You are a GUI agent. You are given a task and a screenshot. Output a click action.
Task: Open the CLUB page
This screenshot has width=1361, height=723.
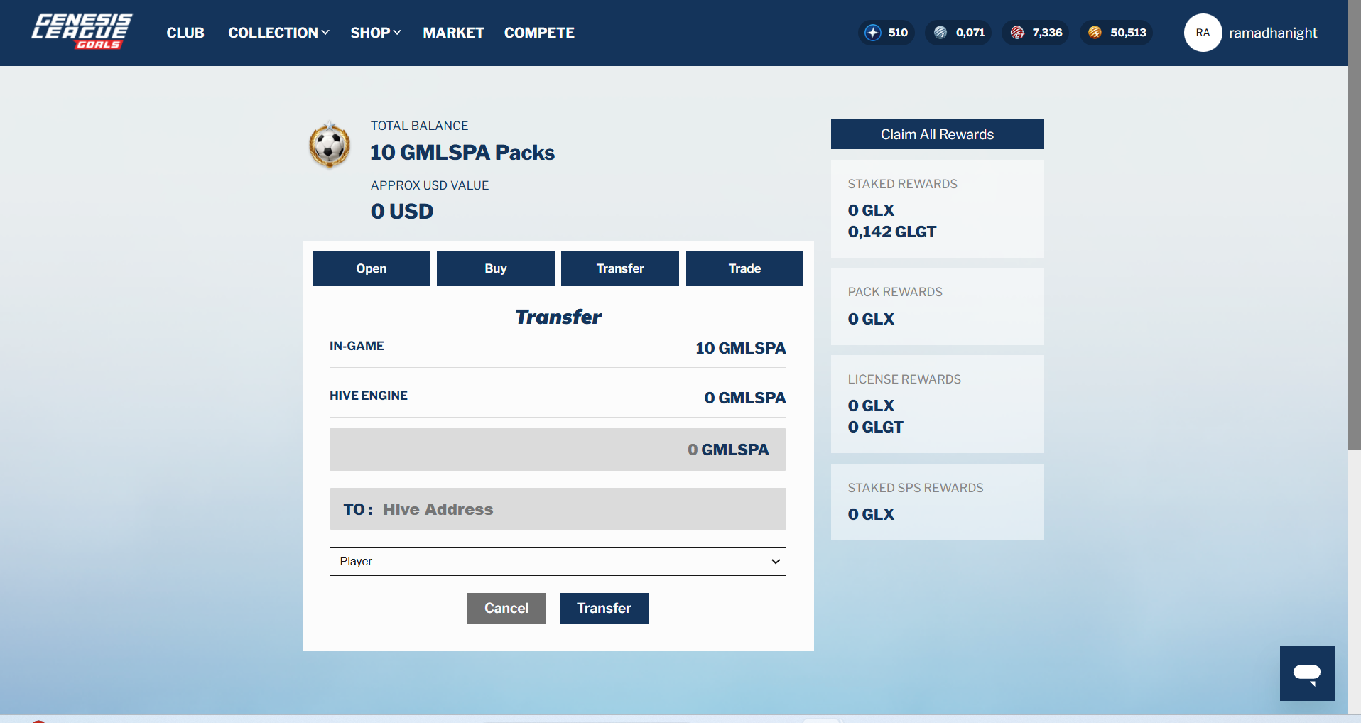[x=185, y=33]
